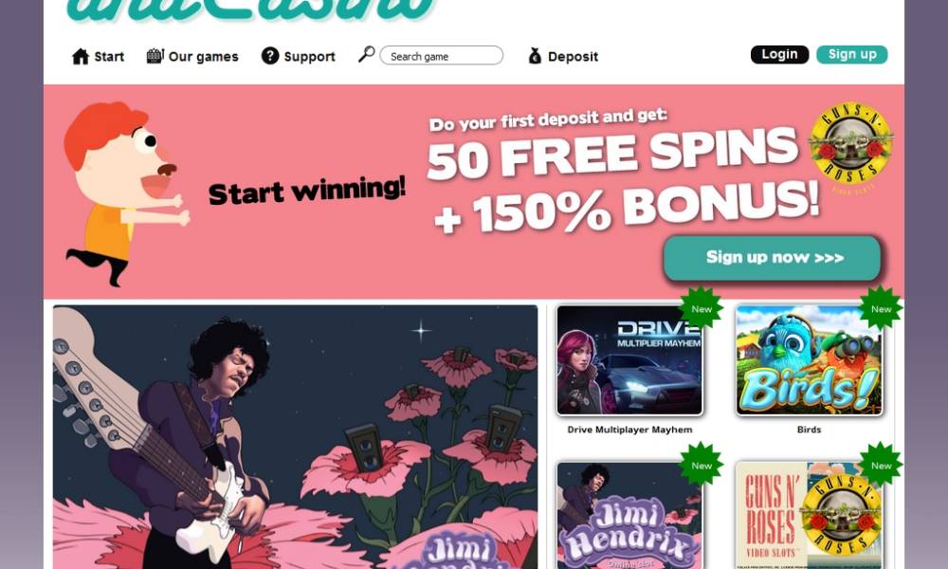This screenshot has width=948, height=569.
Task: Open the Guns N' Roses video slots thumbnail
Action: pos(809,515)
